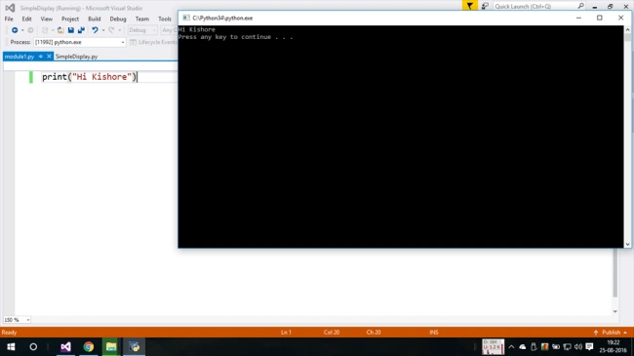634x356 pixels.
Task: Open the Tools menu
Action: [165, 19]
